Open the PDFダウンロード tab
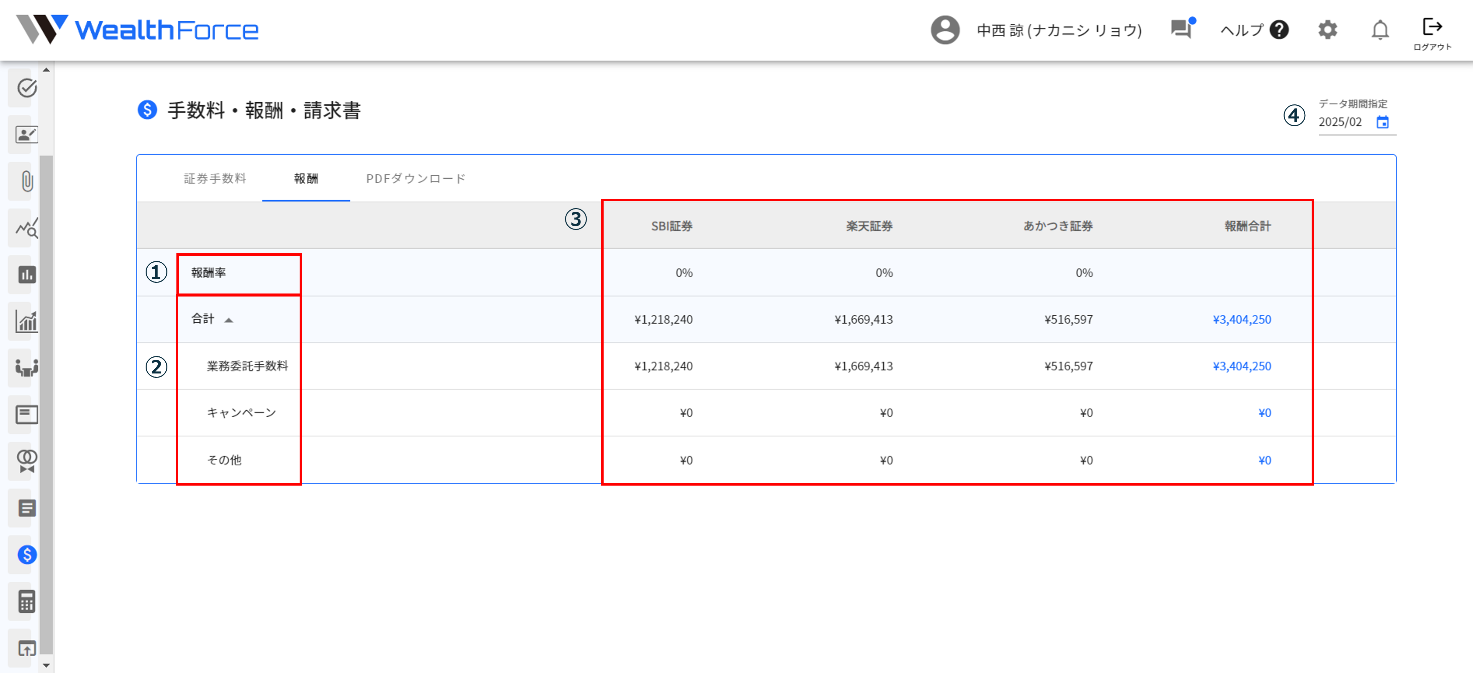This screenshot has height=673, width=1473. (416, 178)
